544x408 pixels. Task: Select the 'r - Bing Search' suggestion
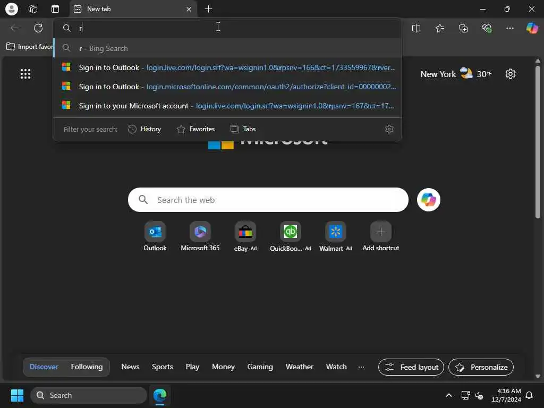pos(227,48)
